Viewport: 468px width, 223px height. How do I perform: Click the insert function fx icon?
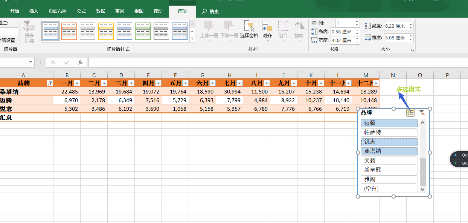80,62
